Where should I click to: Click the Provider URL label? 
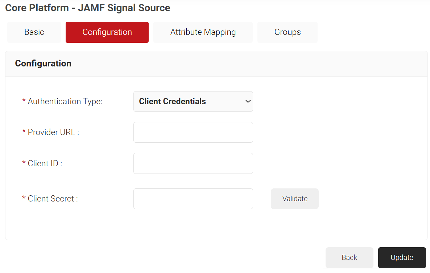click(53, 132)
